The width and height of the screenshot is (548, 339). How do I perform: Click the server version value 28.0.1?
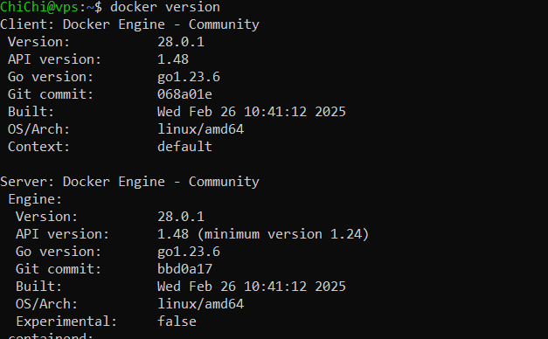point(181,217)
